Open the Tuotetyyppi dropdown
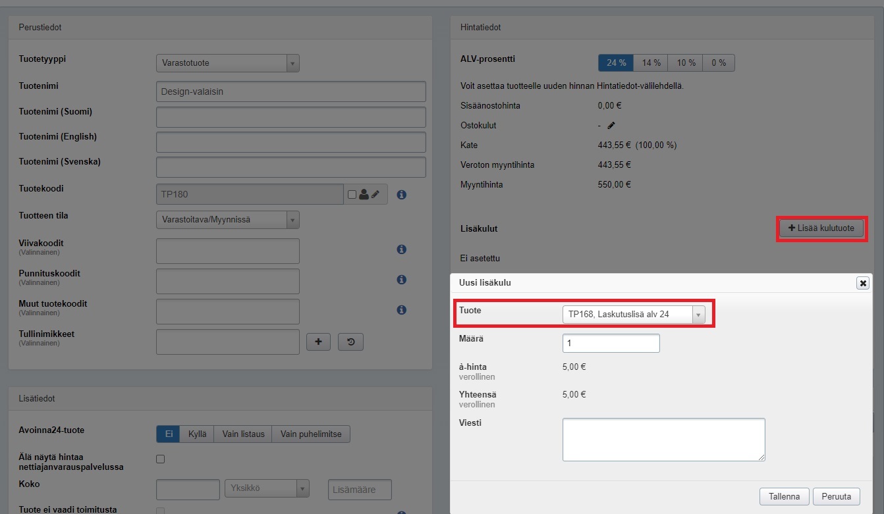 point(228,63)
